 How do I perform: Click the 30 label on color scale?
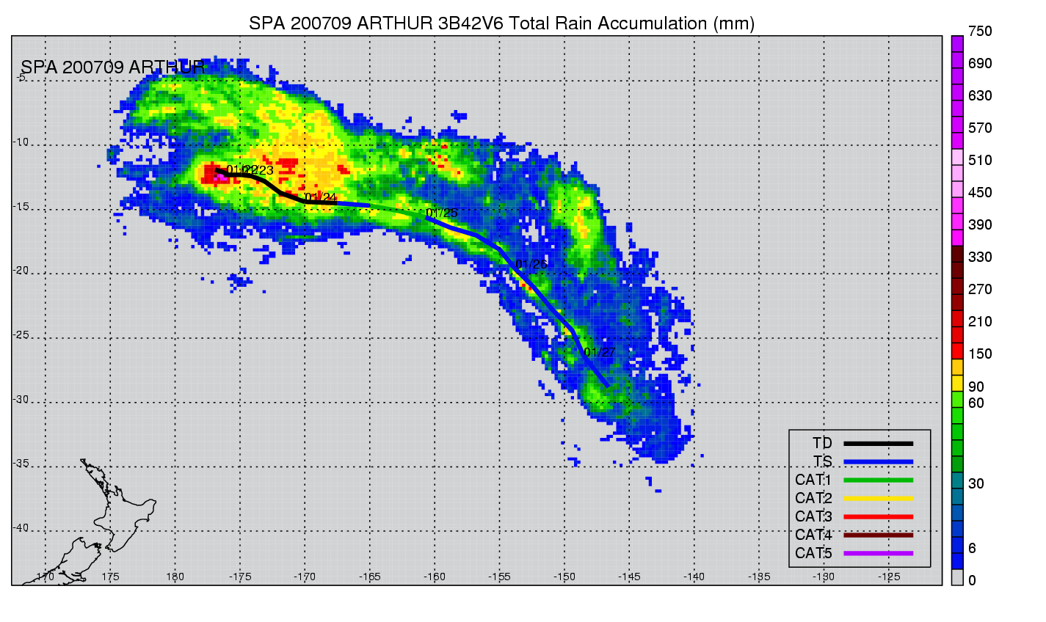pos(976,483)
